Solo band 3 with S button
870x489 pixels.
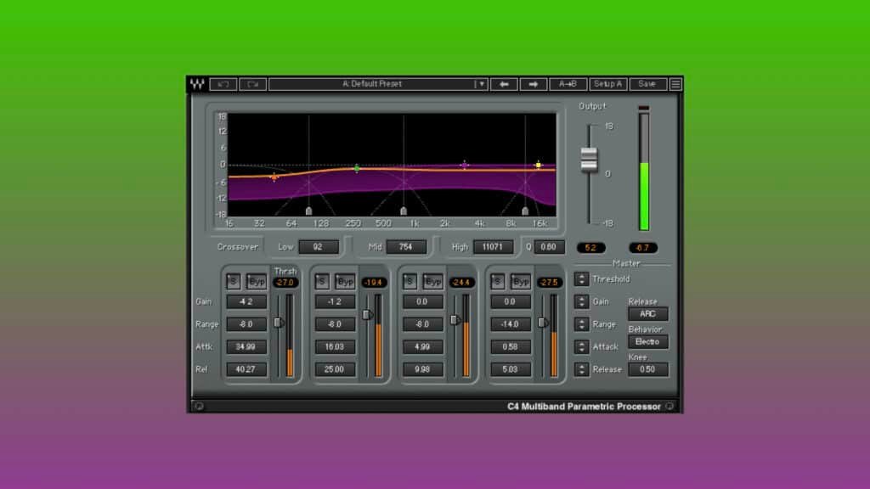pyautogui.click(x=410, y=281)
